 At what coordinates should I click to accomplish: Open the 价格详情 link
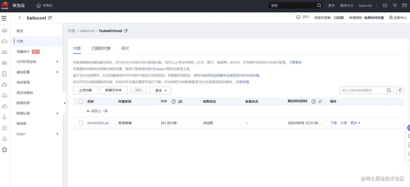click(x=242, y=82)
